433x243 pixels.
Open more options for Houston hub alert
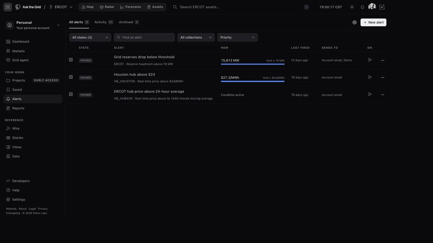point(383,77)
